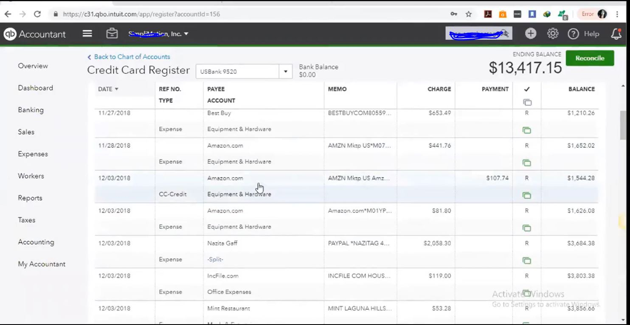Open the Accountant Tools briefcase icon
The width and height of the screenshot is (630, 325).
tap(112, 33)
